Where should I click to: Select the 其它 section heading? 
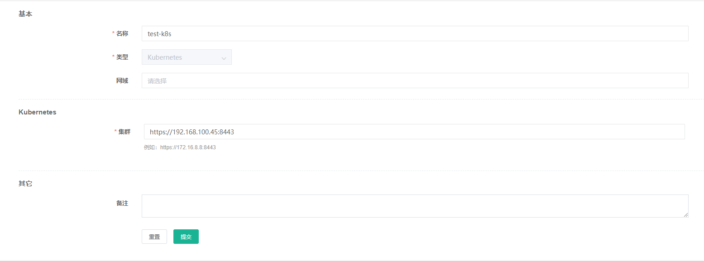coord(25,184)
